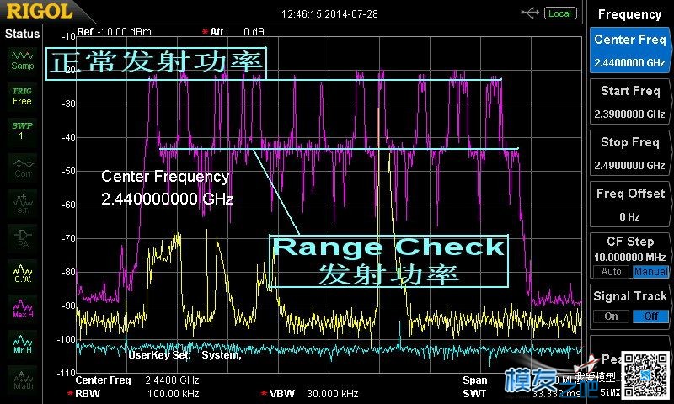674x404 pixels.
Task: Select the Max H trace icon
Action: 23,308
